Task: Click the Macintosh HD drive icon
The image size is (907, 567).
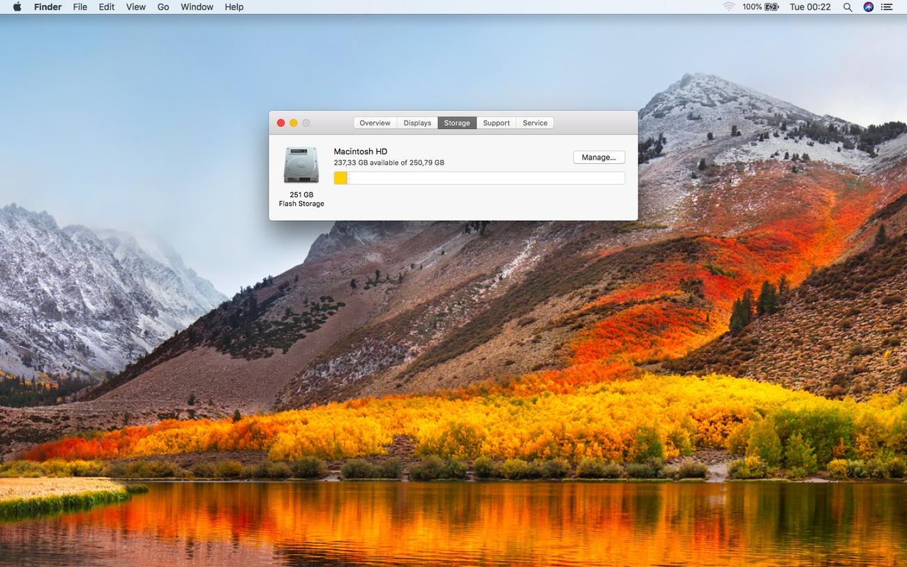Action: pos(301,165)
